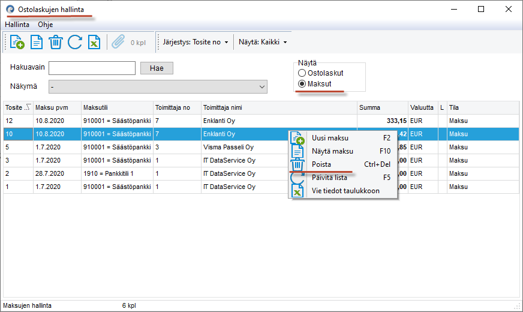The height and width of the screenshot is (312, 523).
Task: Click the new payment toolbar icon
Action: coord(17,43)
